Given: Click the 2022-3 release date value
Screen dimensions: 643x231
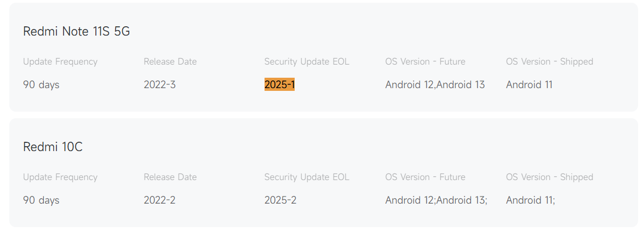Looking at the screenshot, I should pyautogui.click(x=159, y=85).
